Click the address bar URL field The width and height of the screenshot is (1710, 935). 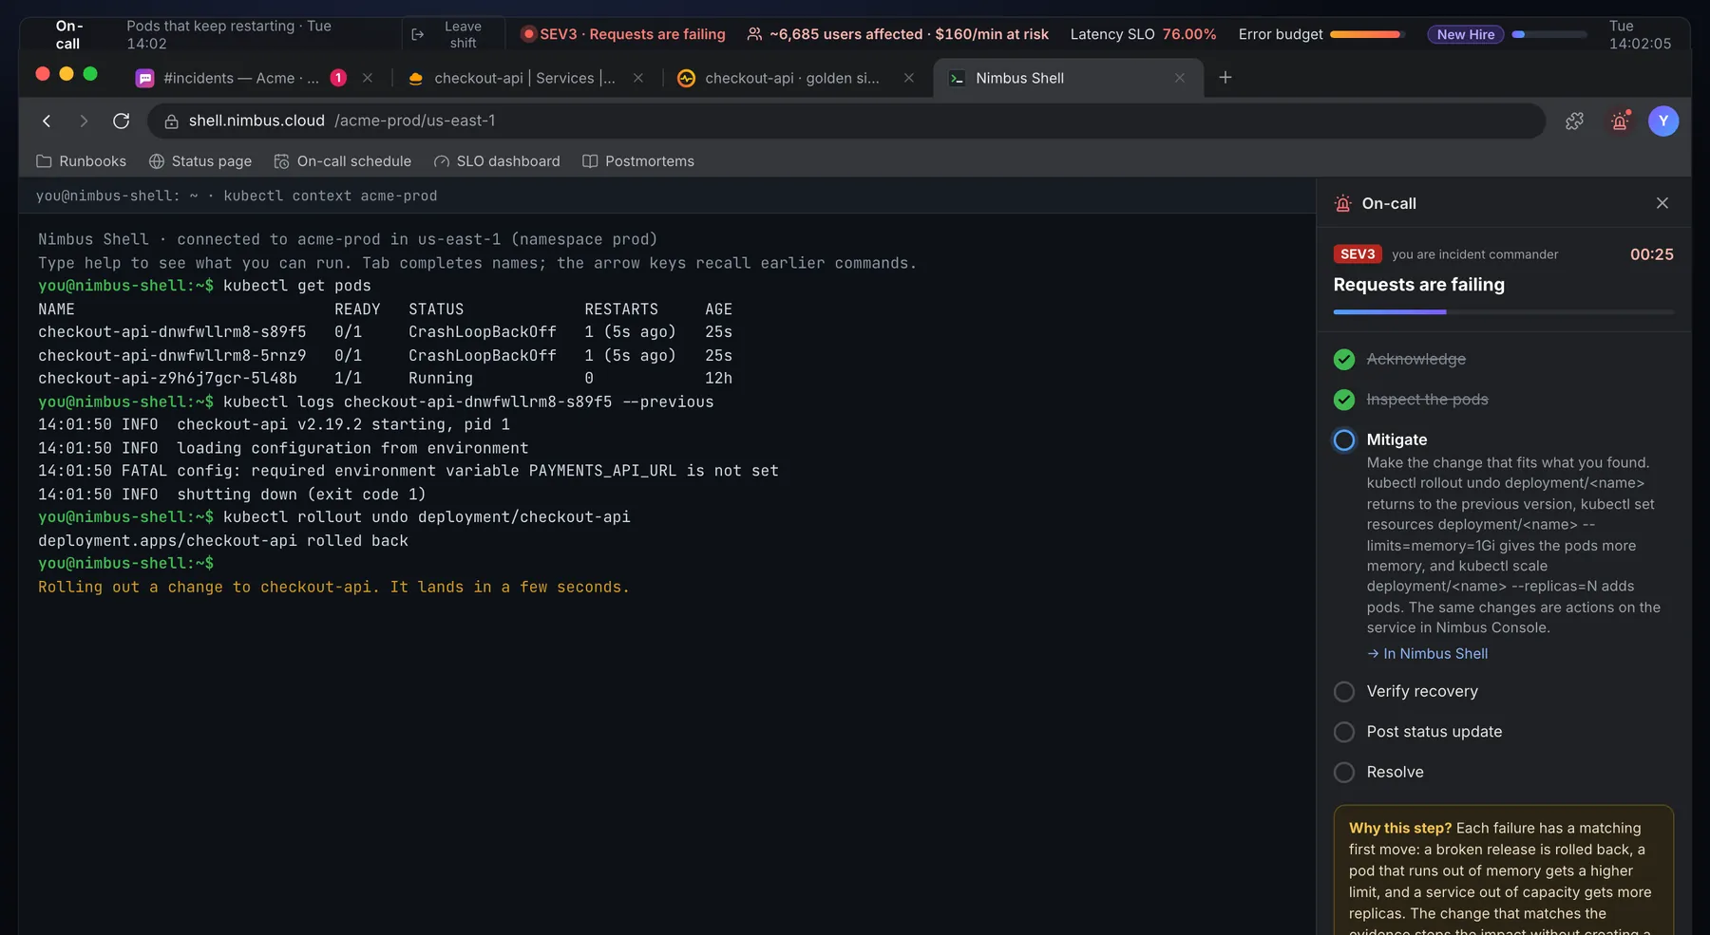(x=845, y=121)
